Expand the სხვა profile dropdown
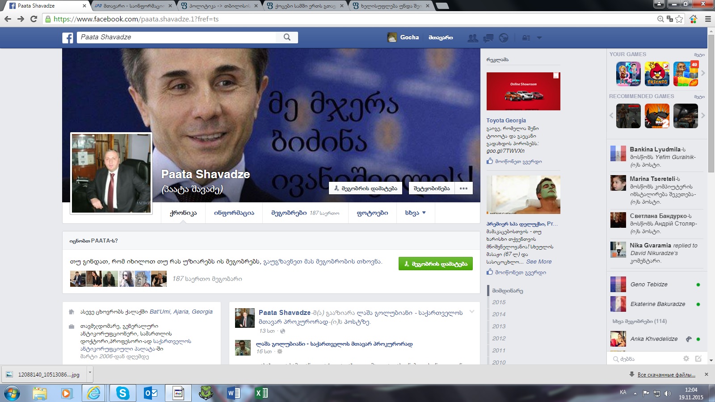Viewport: 715px width, 402px height. [x=415, y=213]
